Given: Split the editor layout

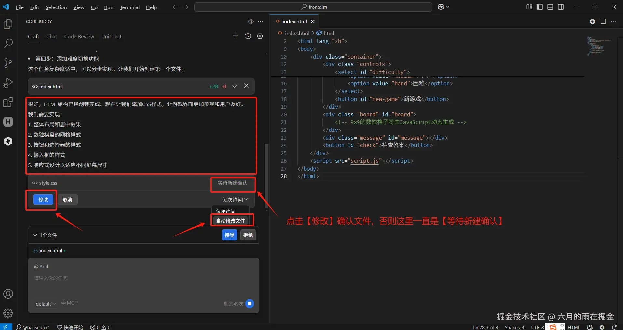Looking at the screenshot, I should pos(603,21).
